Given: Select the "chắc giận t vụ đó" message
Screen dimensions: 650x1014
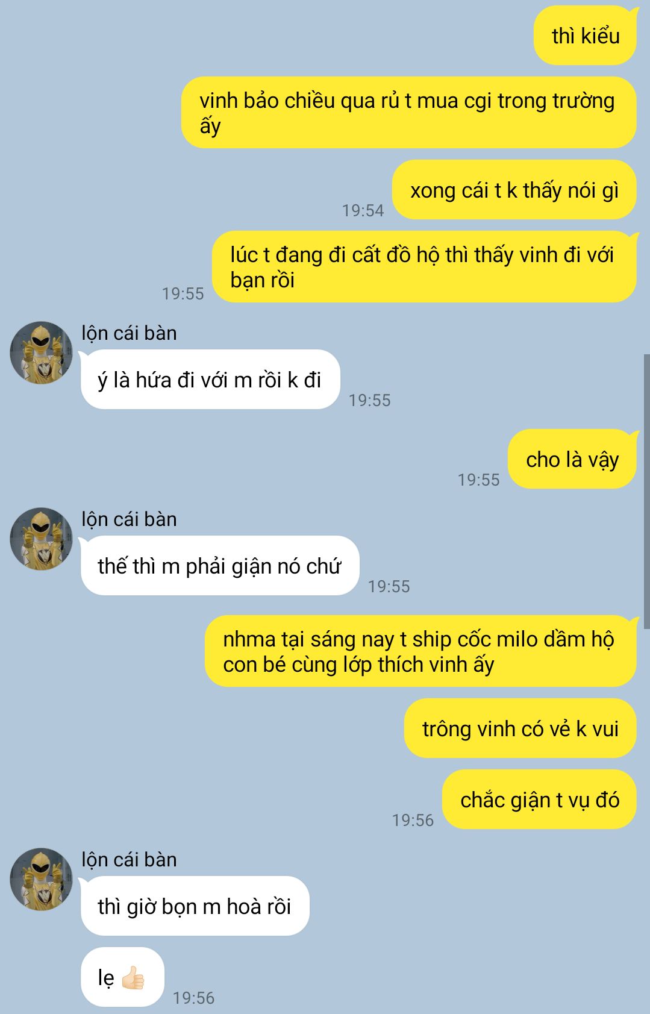Looking at the screenshot, I should pyautogui.click(x=540, y=800).
